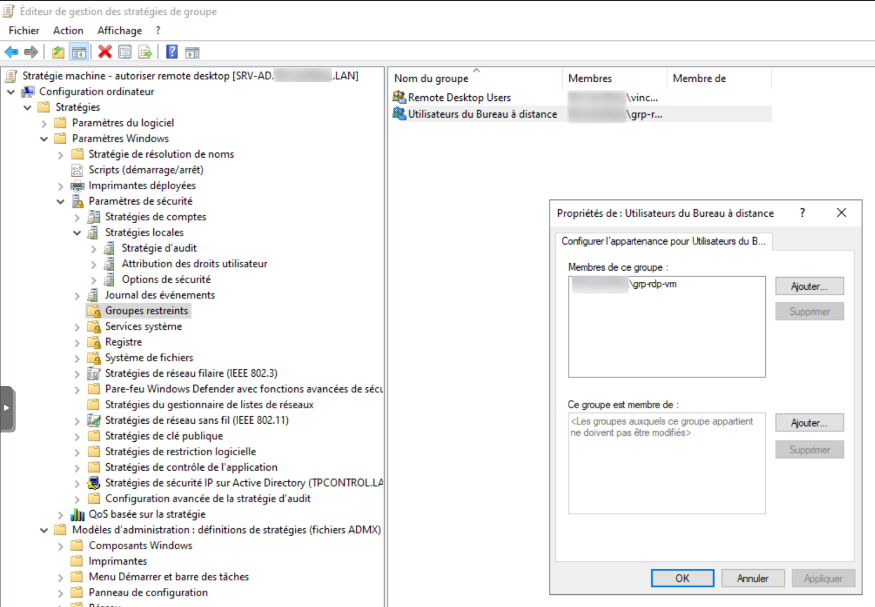Click the Forward arrow in the toolbar

click(x=31, y=52)
